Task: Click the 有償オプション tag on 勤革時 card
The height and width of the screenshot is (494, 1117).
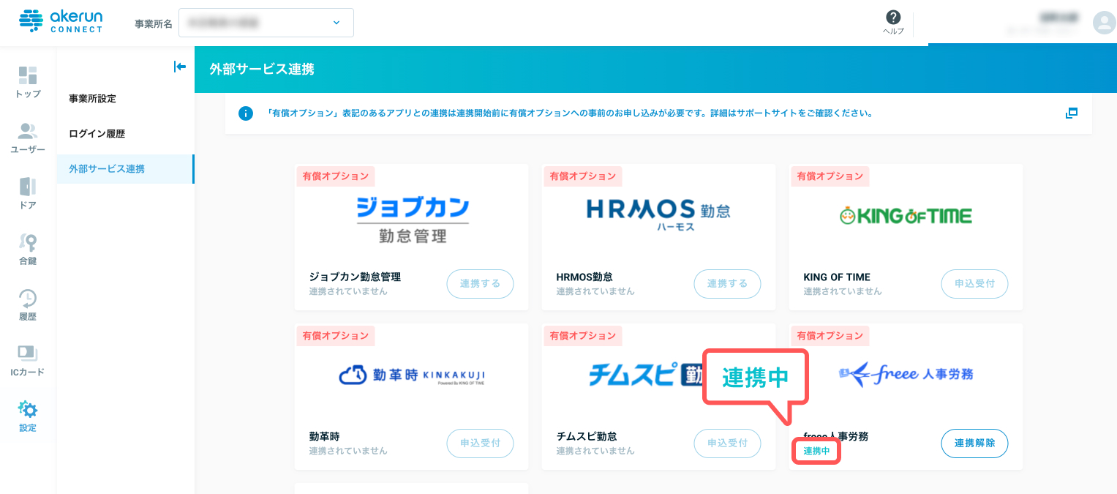Action: point(336,336)
